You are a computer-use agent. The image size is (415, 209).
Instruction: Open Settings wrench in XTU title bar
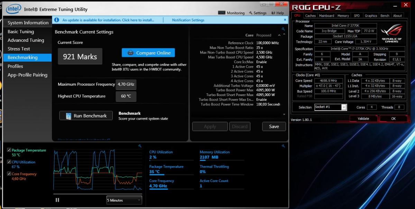click(x=251, y=13)
